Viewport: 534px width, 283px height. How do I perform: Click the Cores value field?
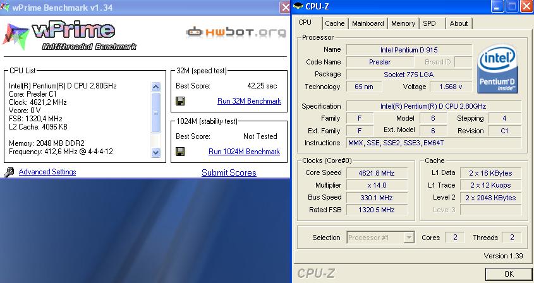[455, 238]
